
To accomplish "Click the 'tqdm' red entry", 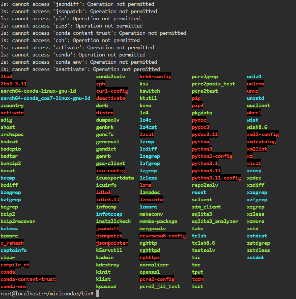I will pos(198,279).
